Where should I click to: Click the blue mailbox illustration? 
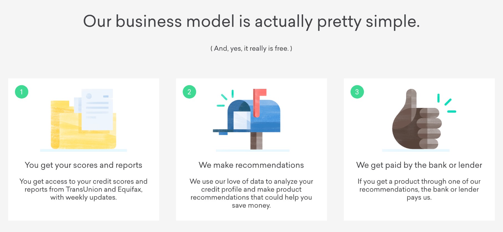[266, 116]
